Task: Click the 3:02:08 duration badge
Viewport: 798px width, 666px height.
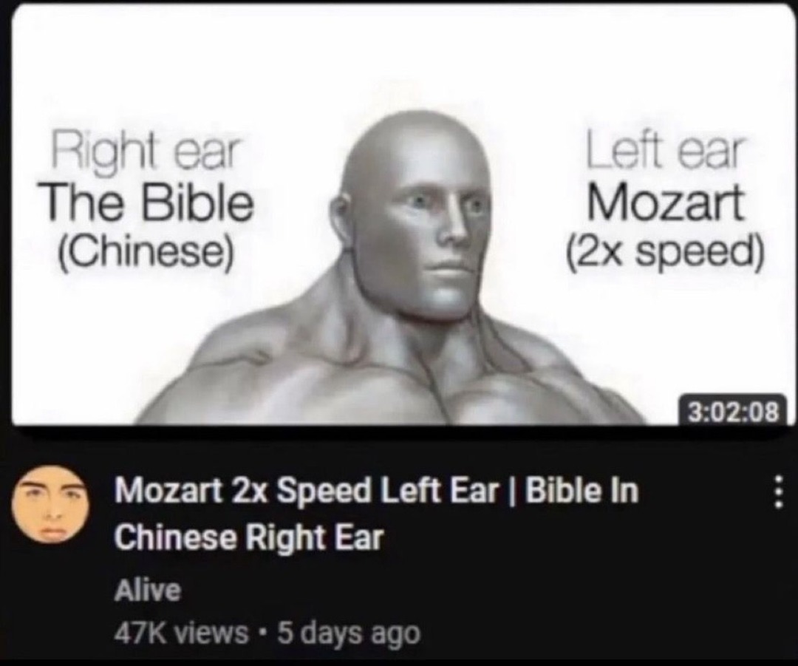Action: click(734, 412)
